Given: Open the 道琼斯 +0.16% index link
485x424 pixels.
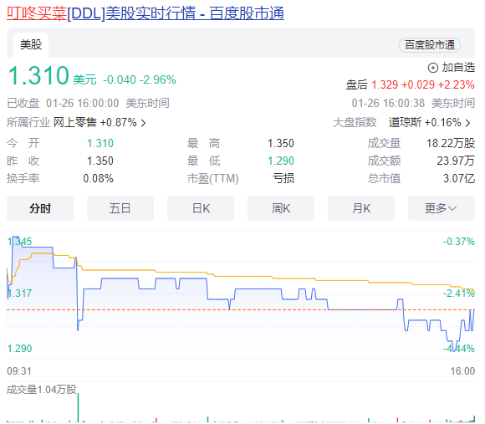Looking at the screenshot, I should (425, 122).
